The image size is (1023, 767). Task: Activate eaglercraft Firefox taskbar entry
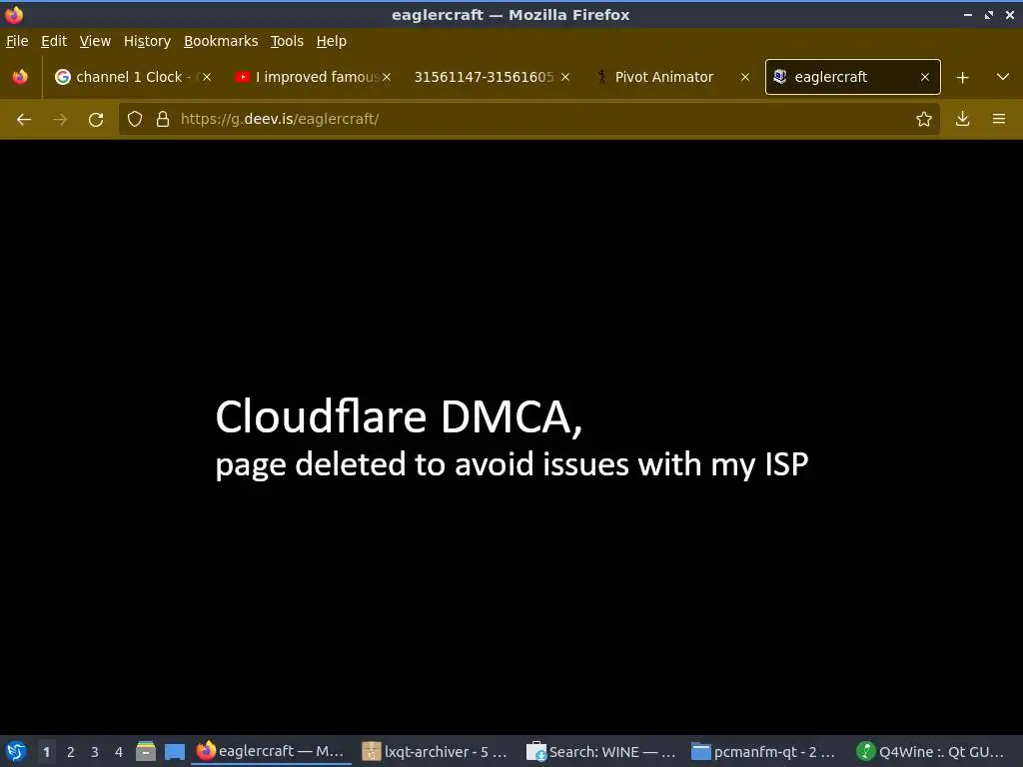click(x=271, y=751)
